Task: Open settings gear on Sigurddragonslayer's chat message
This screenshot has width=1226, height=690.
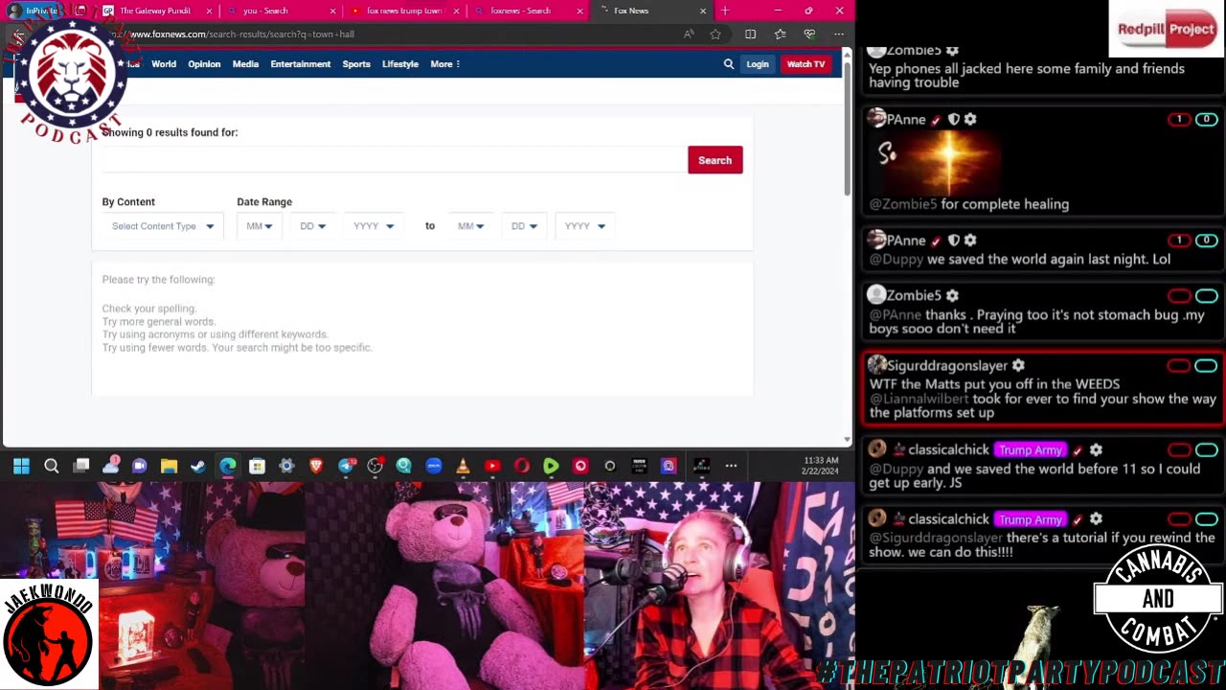Action: tap(1018, 365)
